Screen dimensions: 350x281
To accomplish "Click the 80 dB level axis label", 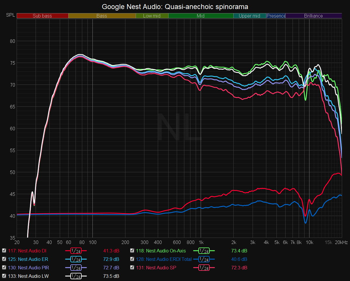I will tap(12, 41).
